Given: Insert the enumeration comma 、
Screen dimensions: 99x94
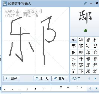Looking at the screenshot, I should click(20, 89).
